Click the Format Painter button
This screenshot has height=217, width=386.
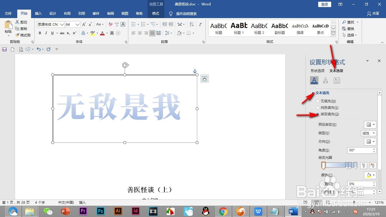[x=23, y=35]
